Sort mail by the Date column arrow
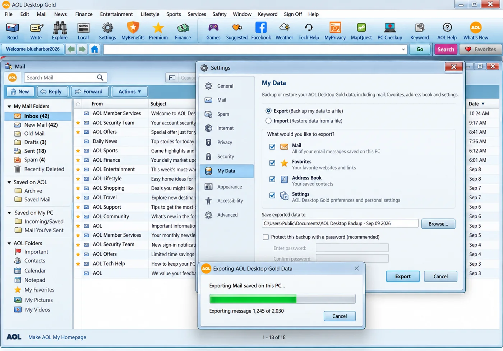The height and width of the screenshot is (351, 503). coord(483,104)
